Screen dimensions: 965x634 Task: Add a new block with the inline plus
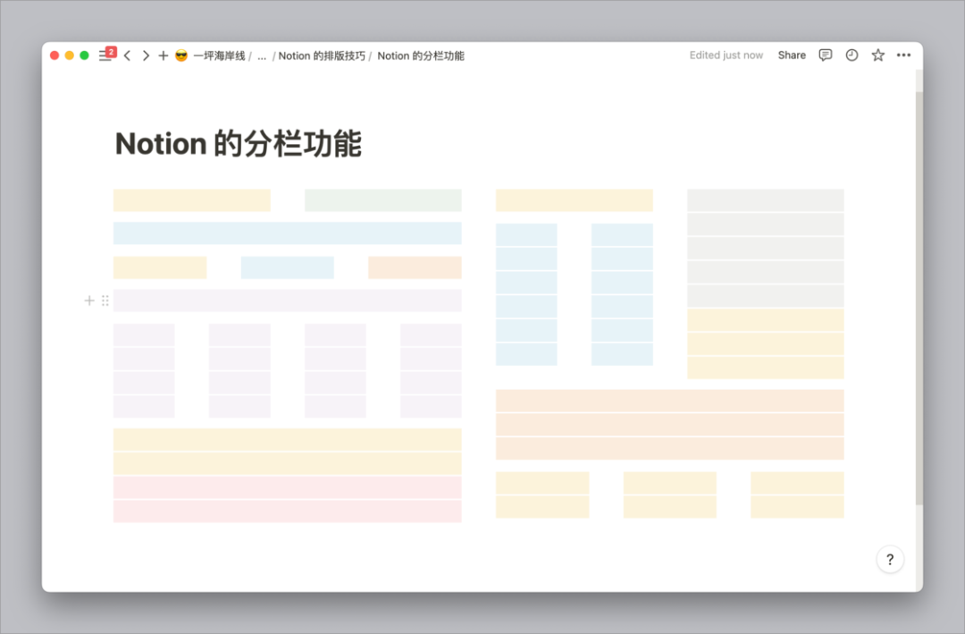[x=89, y=300]
